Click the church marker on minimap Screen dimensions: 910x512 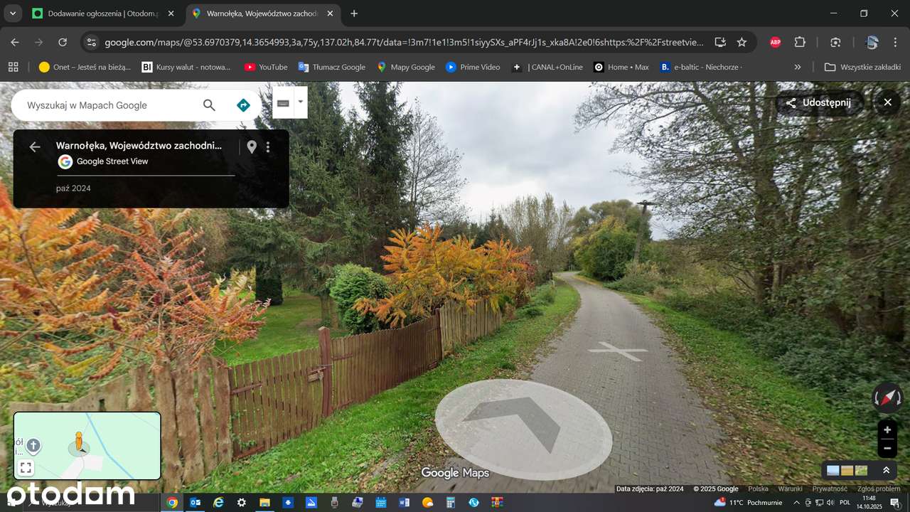pos(33,446)
